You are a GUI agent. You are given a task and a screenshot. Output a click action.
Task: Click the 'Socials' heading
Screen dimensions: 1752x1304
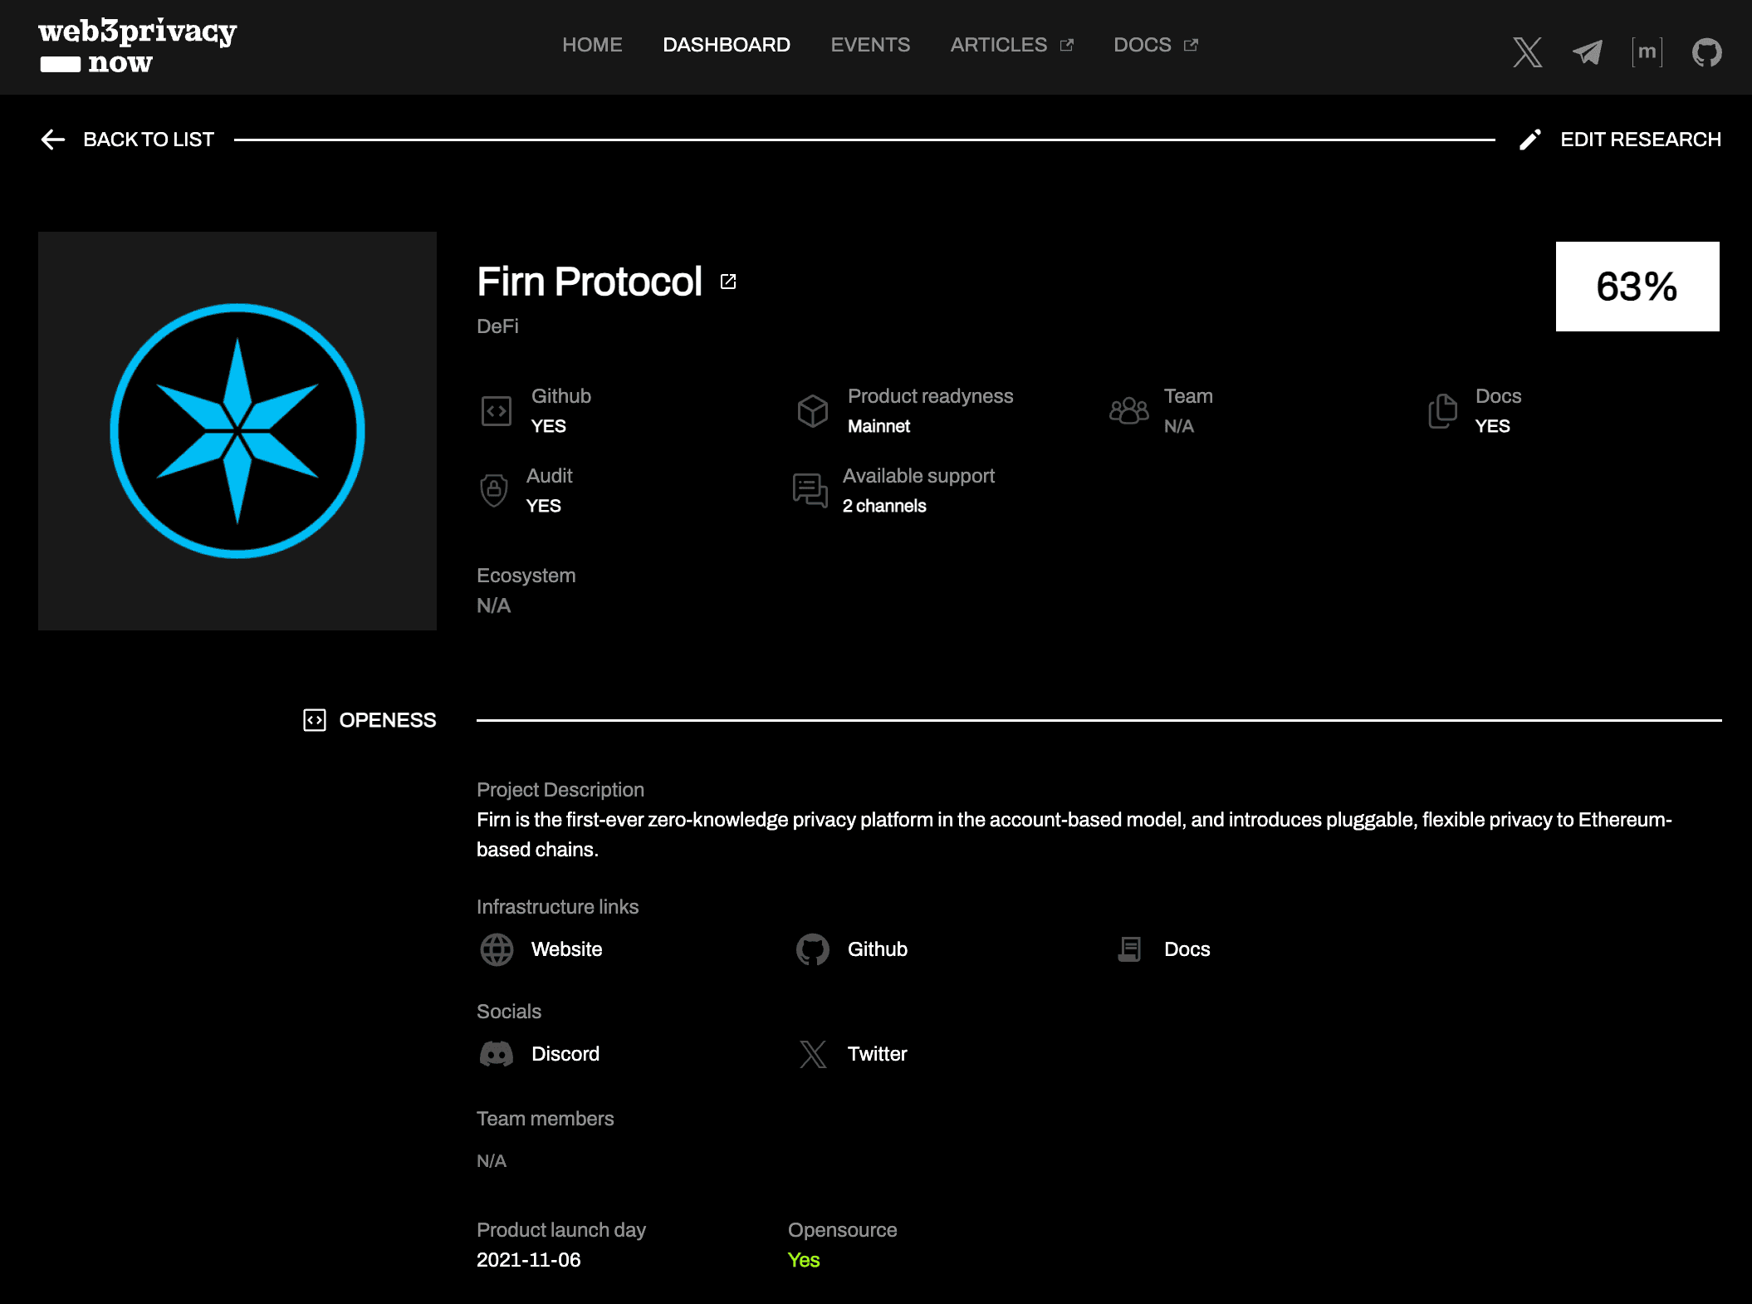[509, 1012]
